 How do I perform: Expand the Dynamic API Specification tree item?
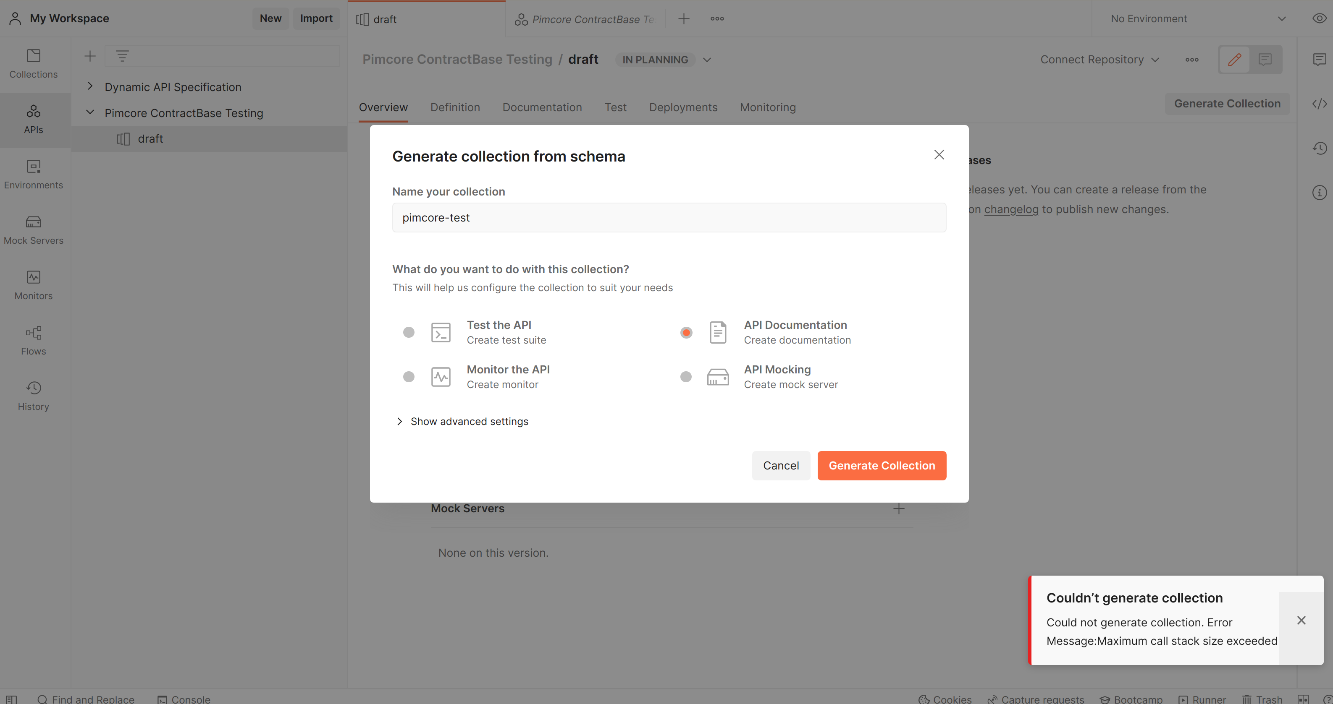click(x=90, y=86)
